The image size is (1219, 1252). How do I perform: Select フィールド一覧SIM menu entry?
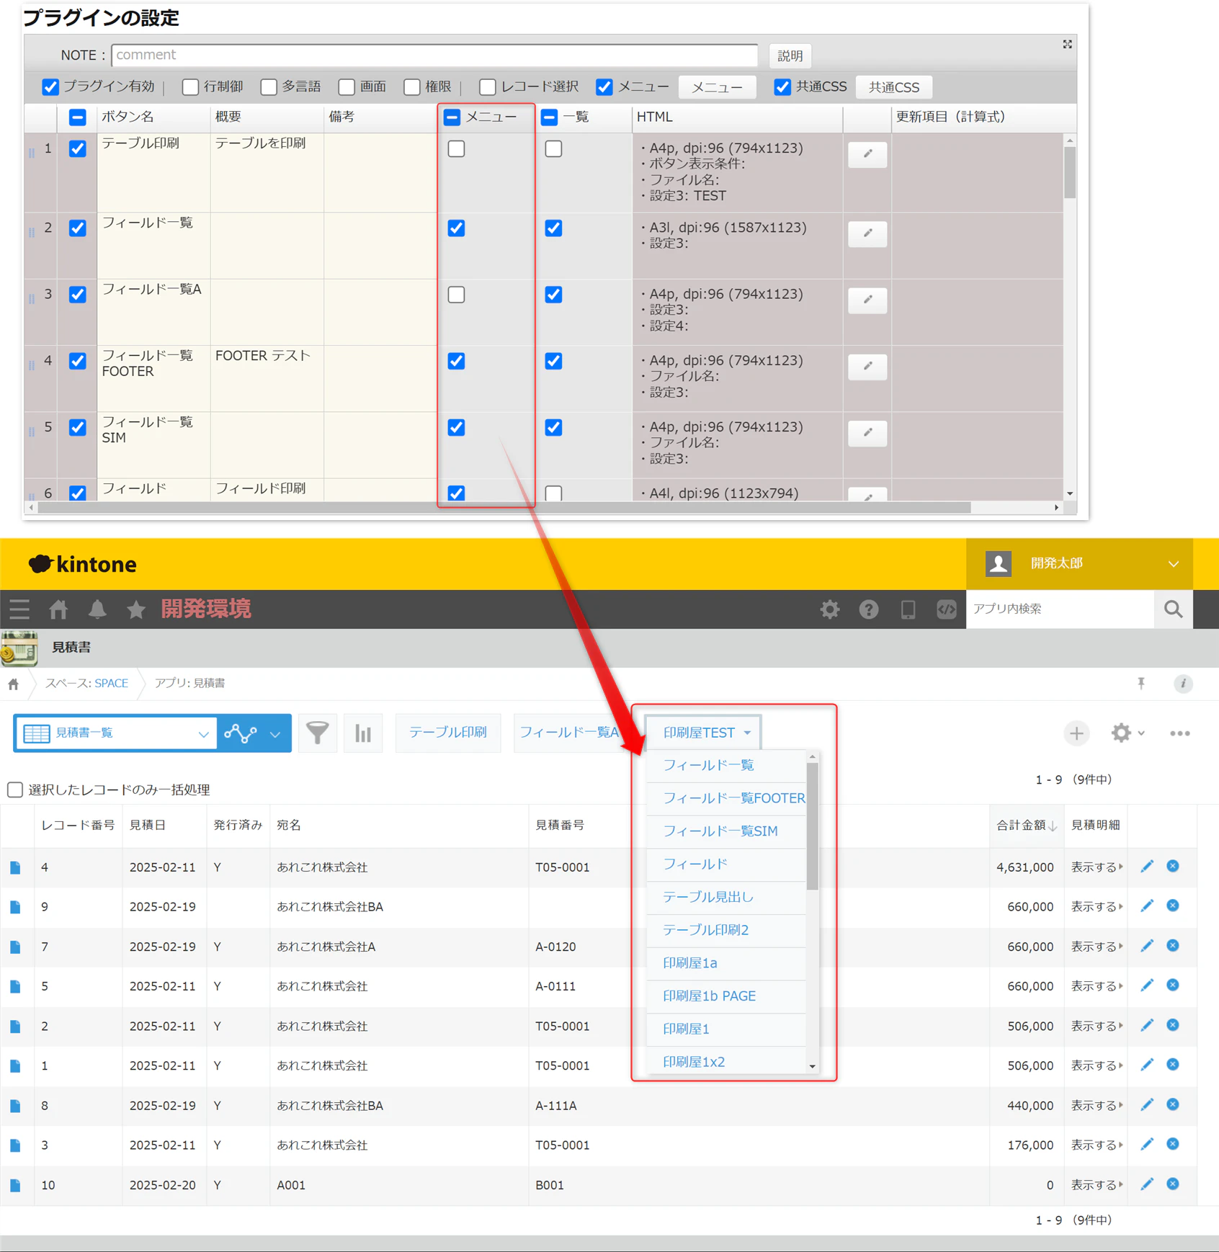(x=727, y=832)
